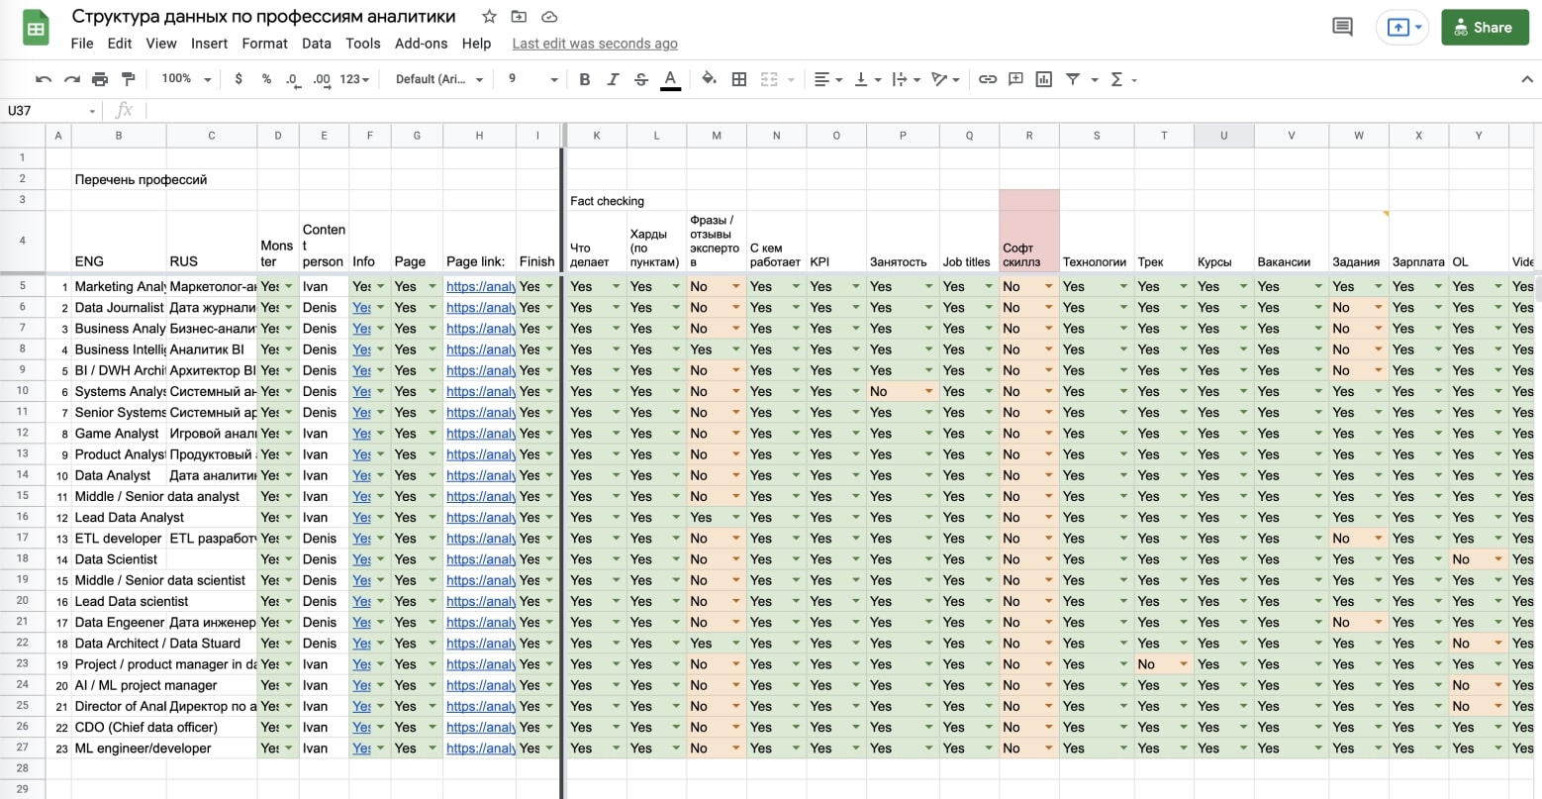This screenshot has height=799, width=1542.
Task: Open the zoom 100% dropdown
Action: [186, 79]
